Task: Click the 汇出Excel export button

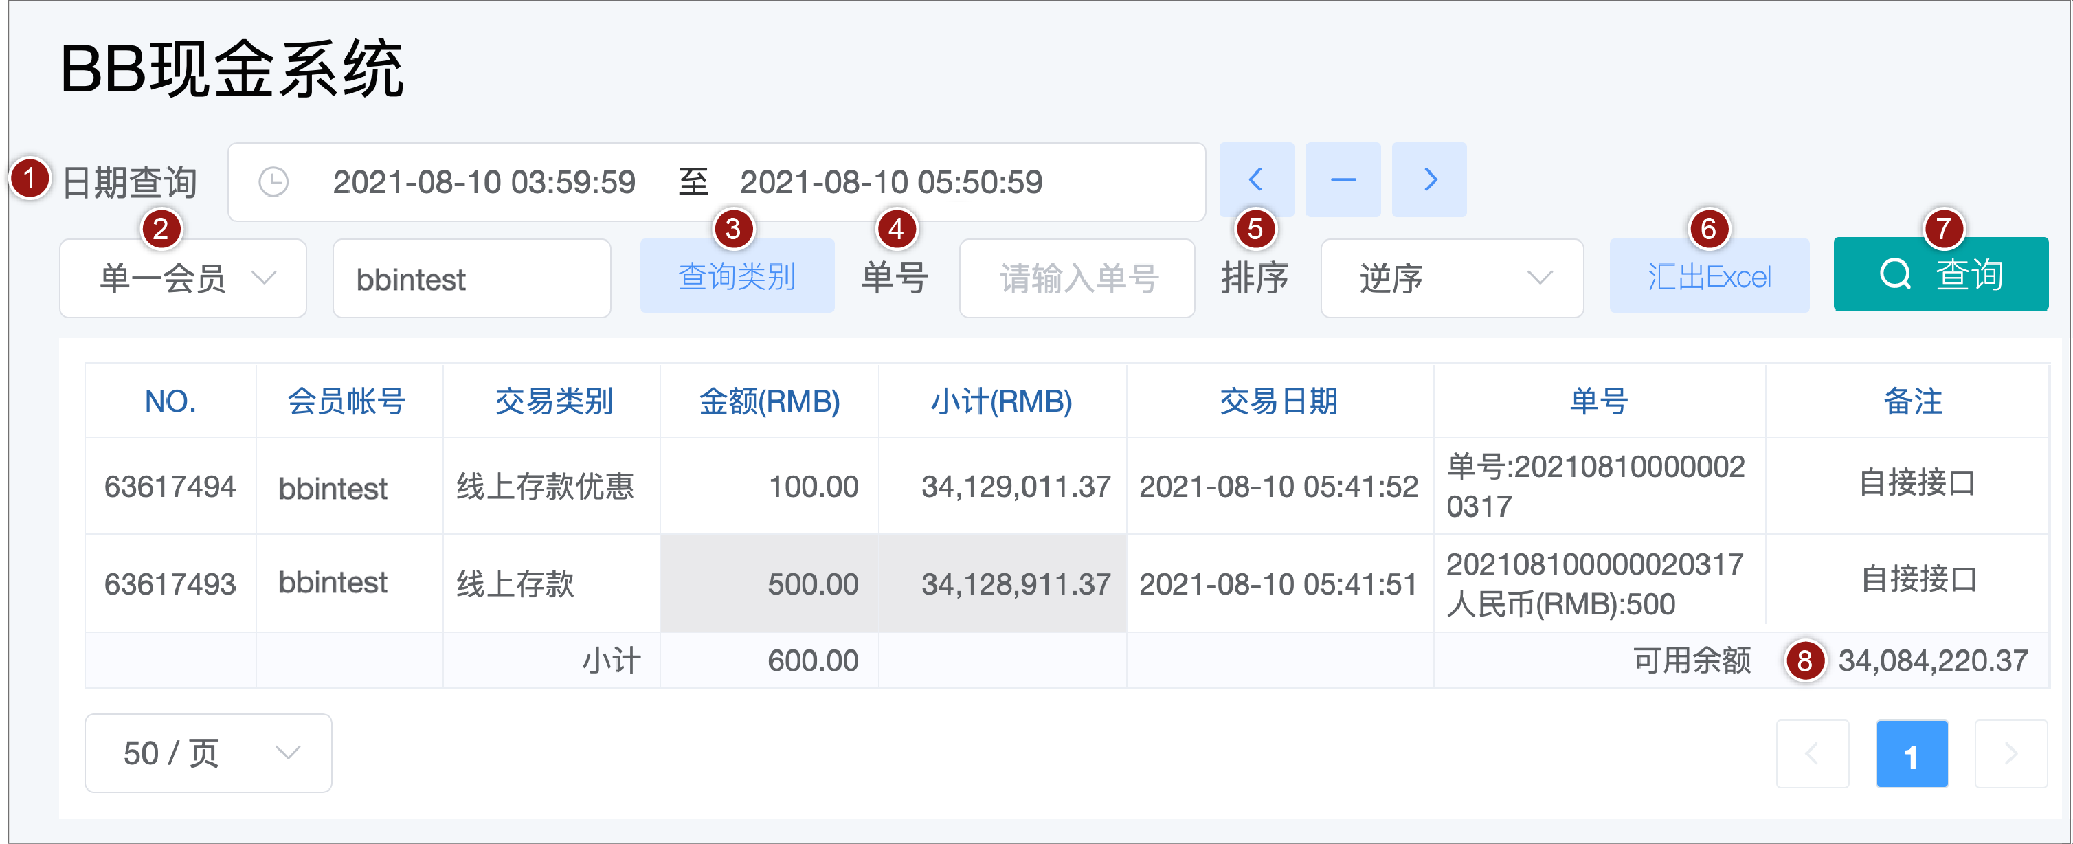Action: click(x=1708, y=276)
